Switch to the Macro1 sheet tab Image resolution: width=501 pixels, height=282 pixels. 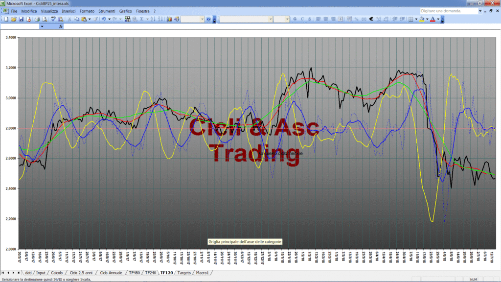(202, 273)
